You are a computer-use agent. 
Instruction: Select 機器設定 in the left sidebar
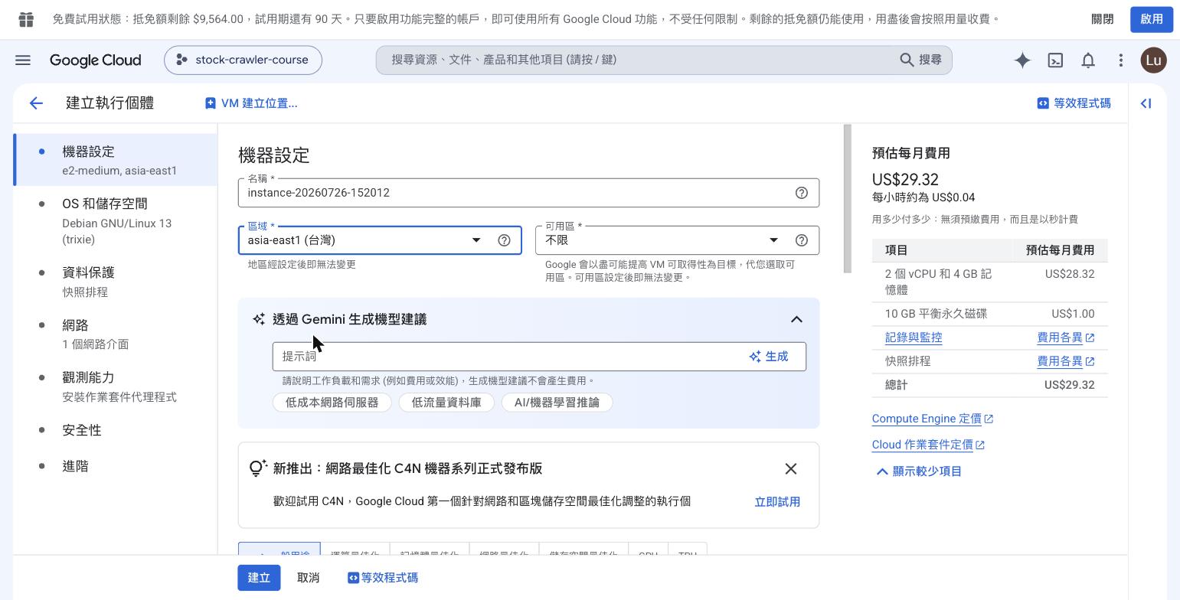[116, 160]
